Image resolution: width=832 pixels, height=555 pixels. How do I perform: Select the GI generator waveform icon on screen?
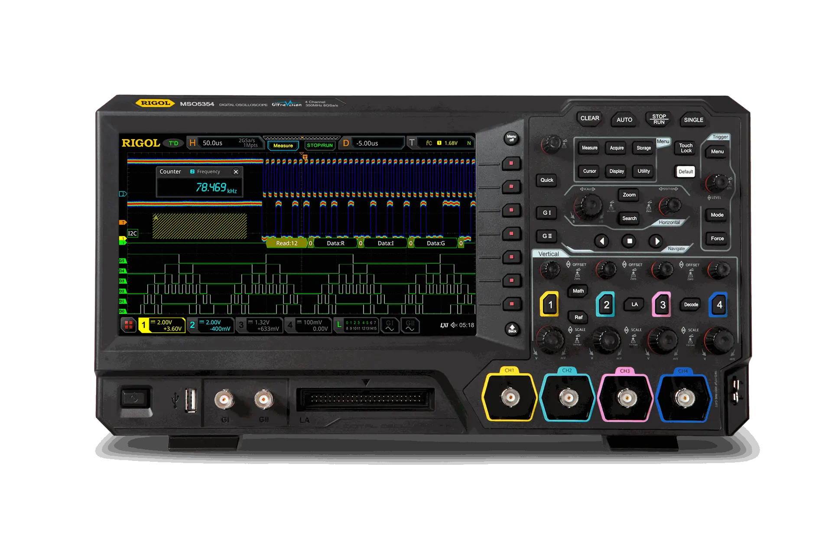click(x=389, y=325)
